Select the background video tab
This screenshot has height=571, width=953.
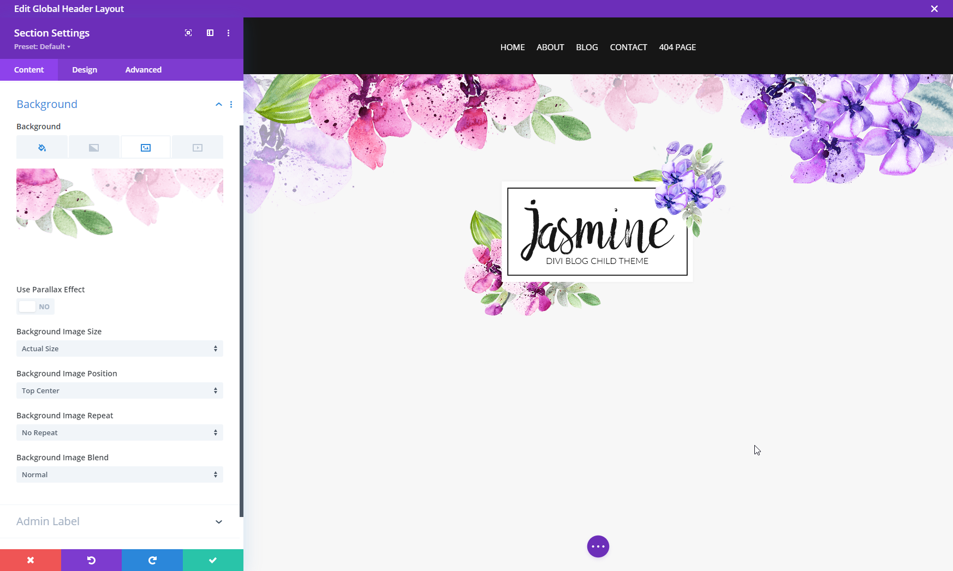198,147
